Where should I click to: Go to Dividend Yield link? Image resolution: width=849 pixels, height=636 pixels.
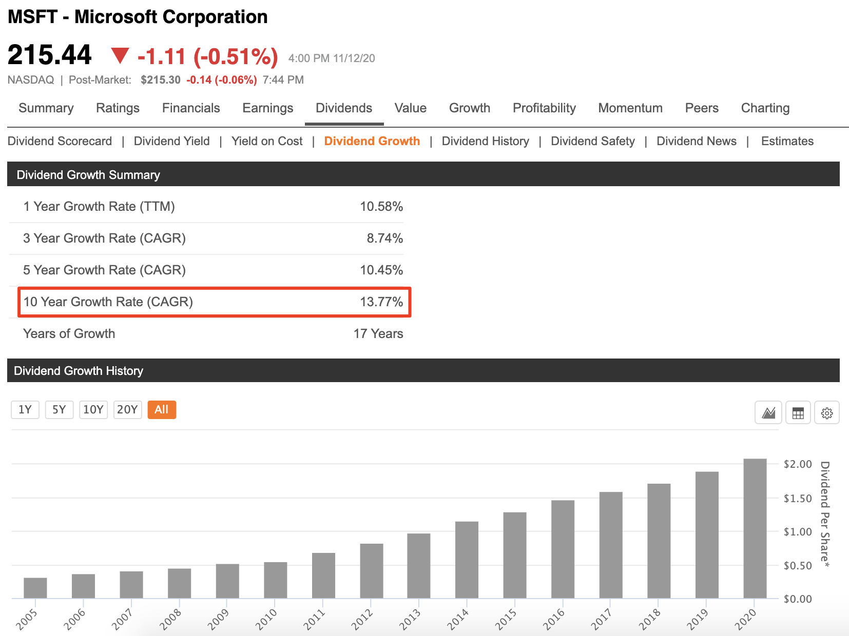point(171,141)
